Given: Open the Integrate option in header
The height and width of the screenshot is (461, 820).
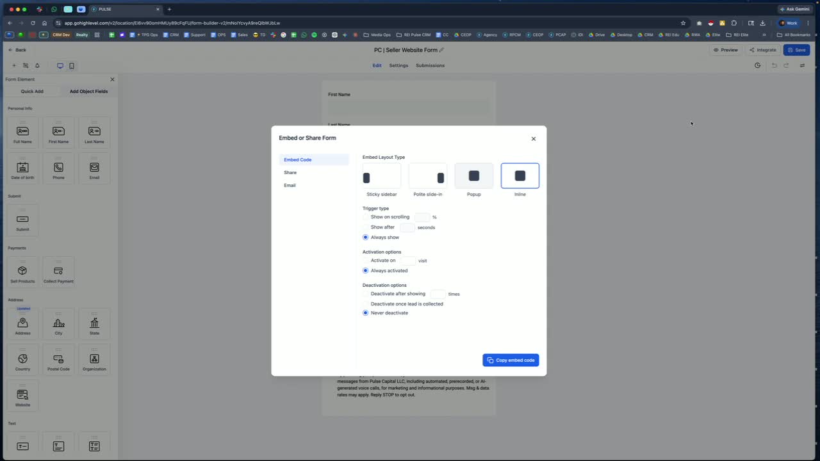Looking at the screenshot, I should point(762,50).
